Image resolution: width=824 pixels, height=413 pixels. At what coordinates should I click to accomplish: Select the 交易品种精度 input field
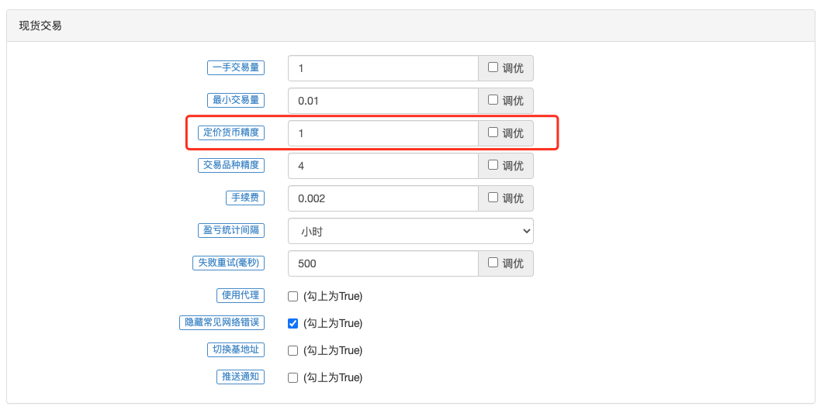383,166
